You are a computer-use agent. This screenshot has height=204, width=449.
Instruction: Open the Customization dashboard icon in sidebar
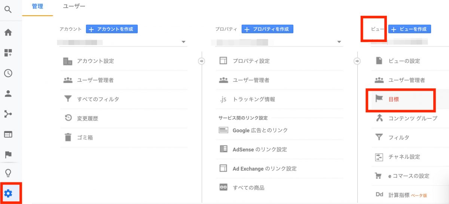pyautogui.click(x=8, y=53)
